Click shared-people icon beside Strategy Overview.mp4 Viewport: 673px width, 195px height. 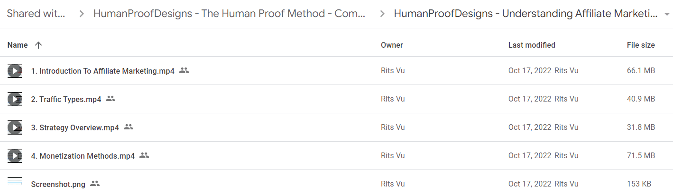[x=129, y=127]
